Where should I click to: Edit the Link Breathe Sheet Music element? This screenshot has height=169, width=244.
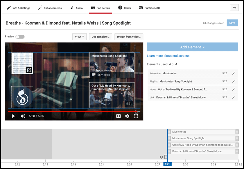(234, 97)
